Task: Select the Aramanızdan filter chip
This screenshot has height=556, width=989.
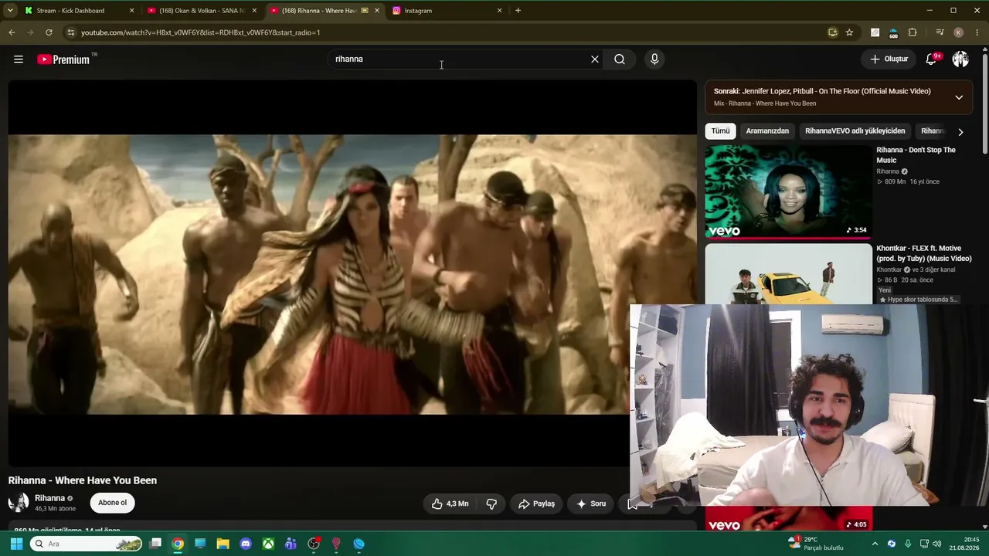Action: coord(767,131)
